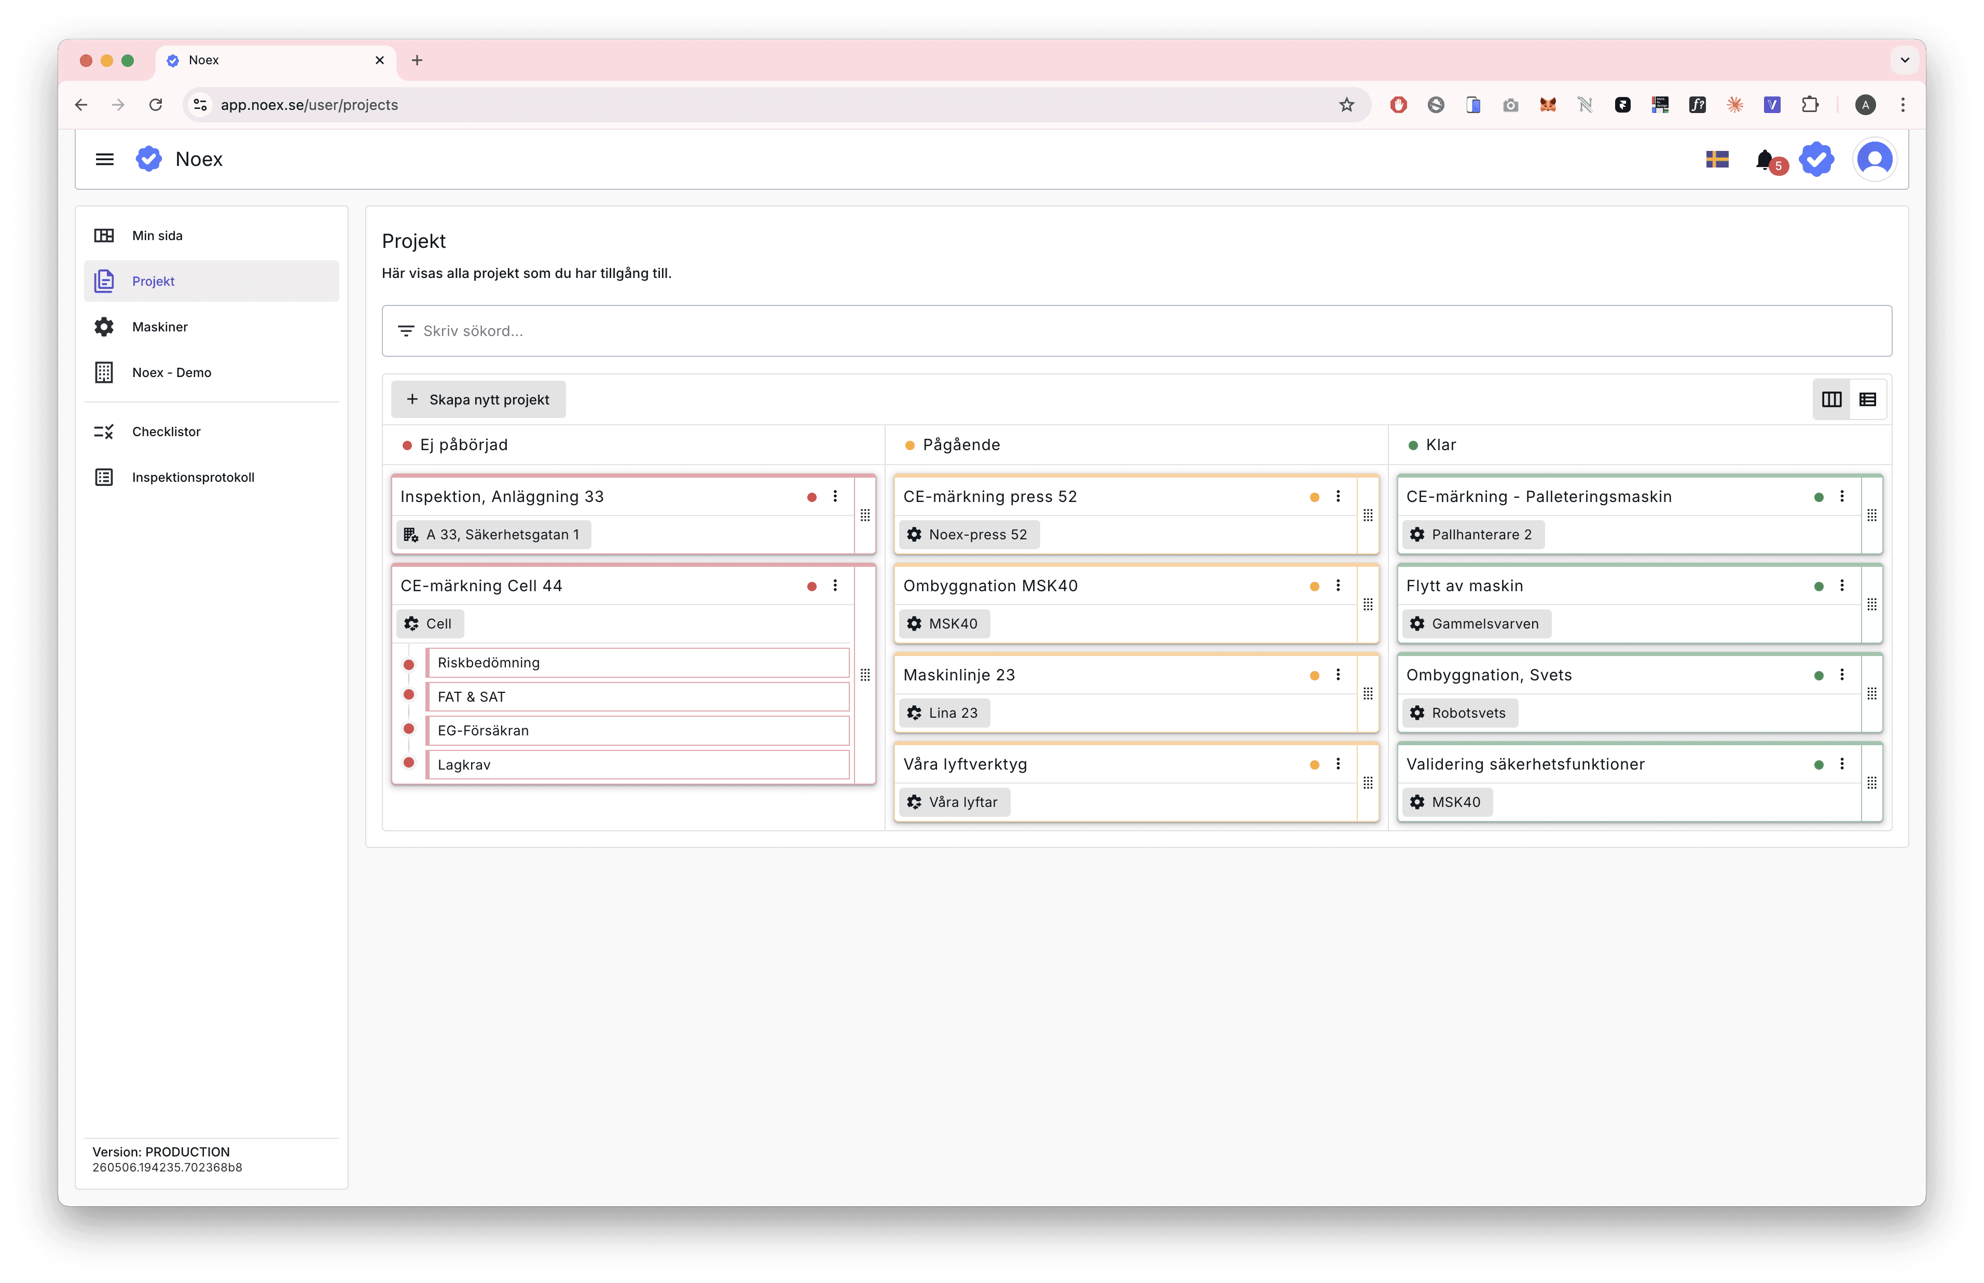Click drag handle on Inspektion, Anläggning 33 card

tap(865, 515)
